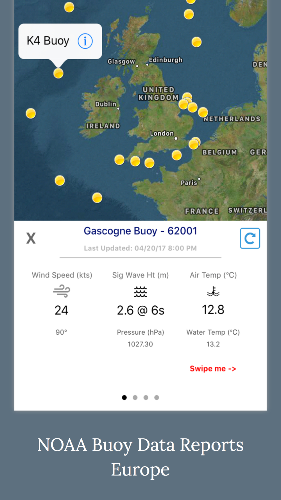Tap the air temperature thermometer icon
The height and width of the screenshot is (500, 281).
[x=213, y=291]
